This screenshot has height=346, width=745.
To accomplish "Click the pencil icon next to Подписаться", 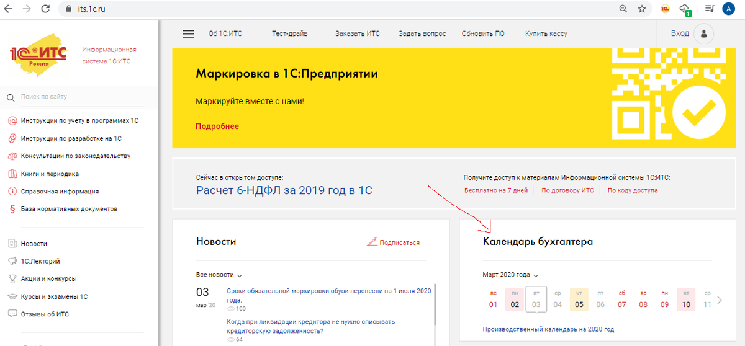I will tap(372, 242).
